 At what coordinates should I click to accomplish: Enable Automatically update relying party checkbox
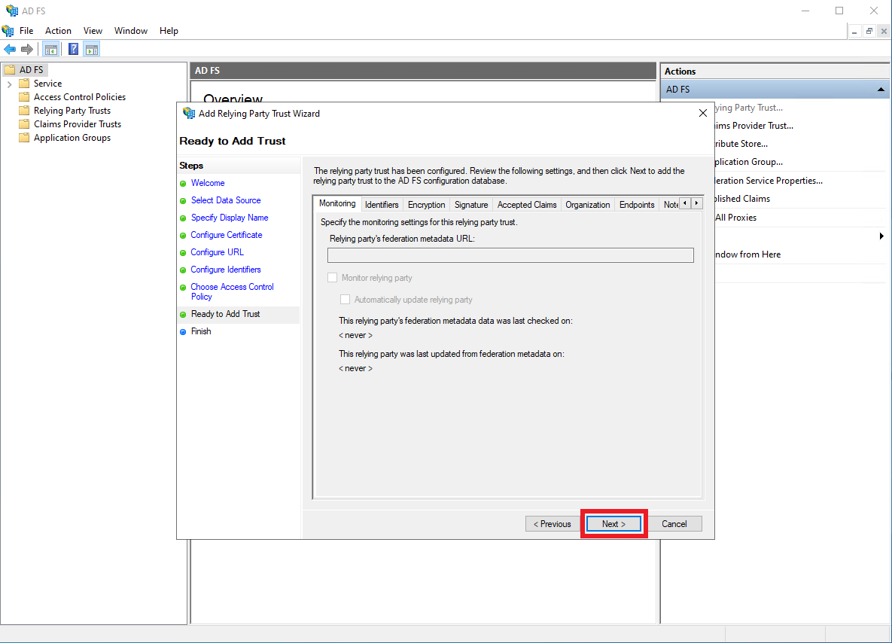(346, 300)
